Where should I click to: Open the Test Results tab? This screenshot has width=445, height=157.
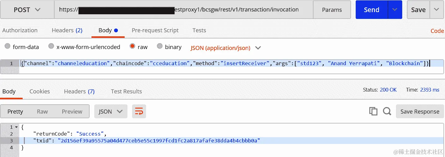(127, 92)
